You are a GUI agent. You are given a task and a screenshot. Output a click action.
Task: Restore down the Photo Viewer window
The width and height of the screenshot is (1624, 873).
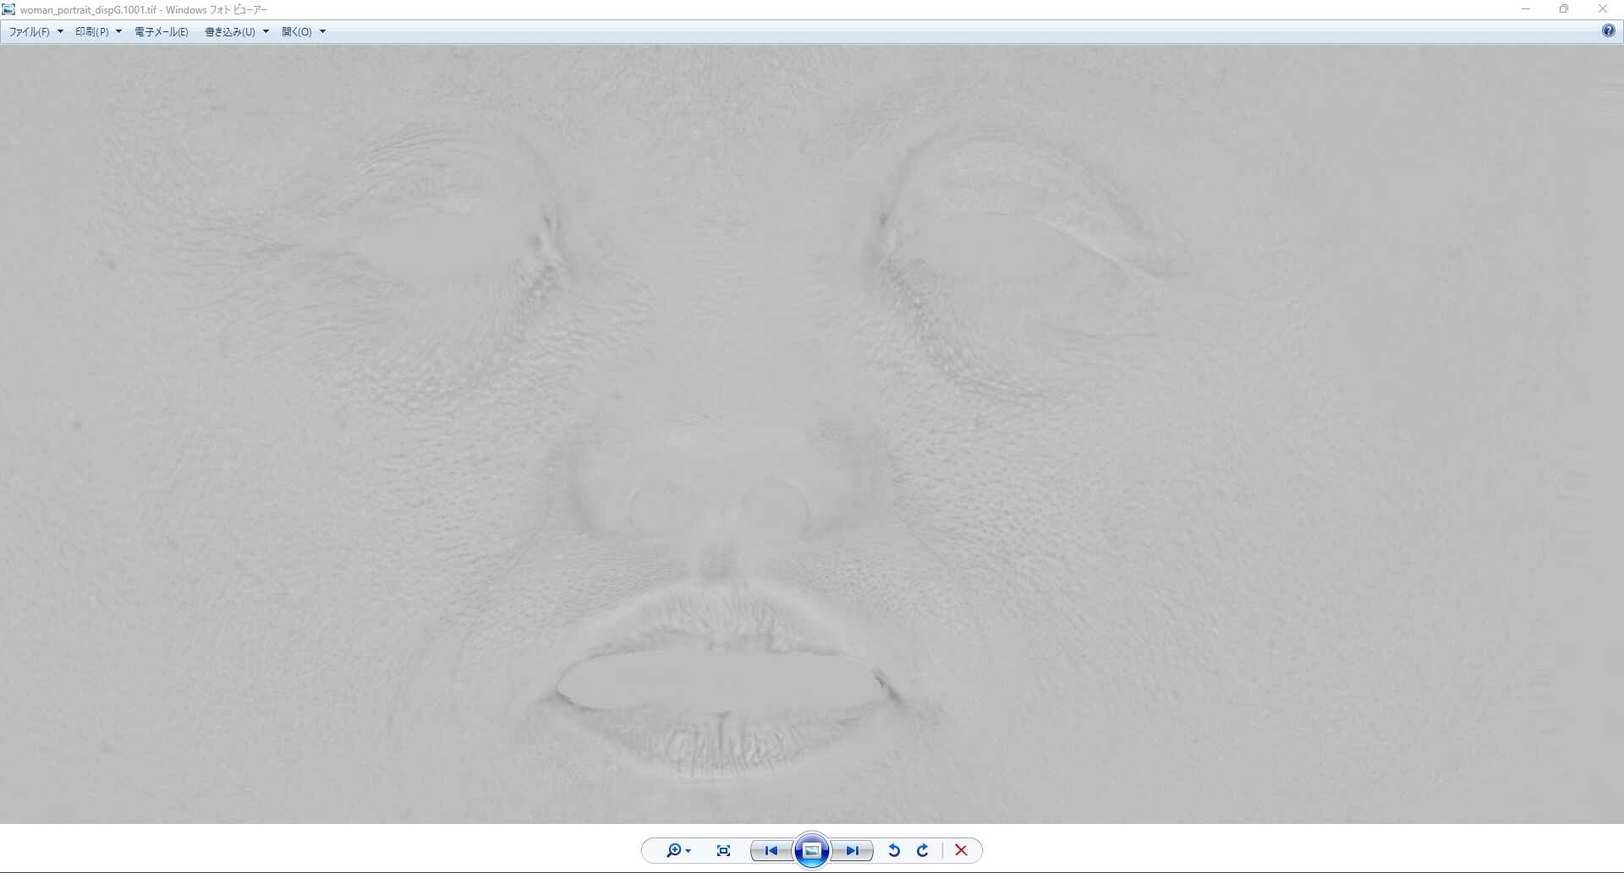coord(1564,9)
